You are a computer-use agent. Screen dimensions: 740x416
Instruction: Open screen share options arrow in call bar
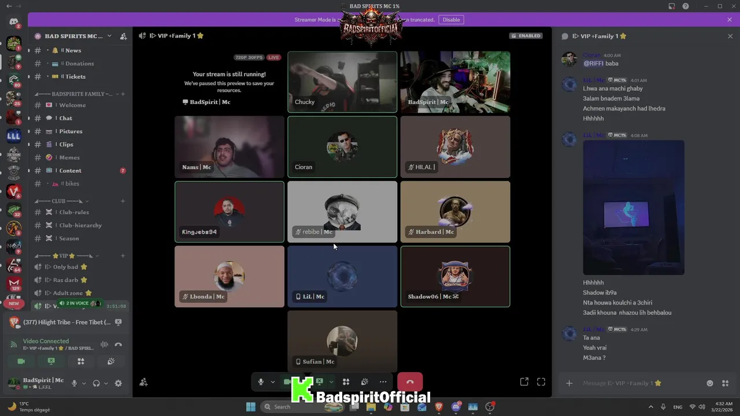coord(331,382)
